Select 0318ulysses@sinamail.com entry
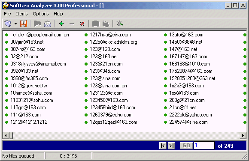This screenshot has height=161, width=249. tap(38, 64)
